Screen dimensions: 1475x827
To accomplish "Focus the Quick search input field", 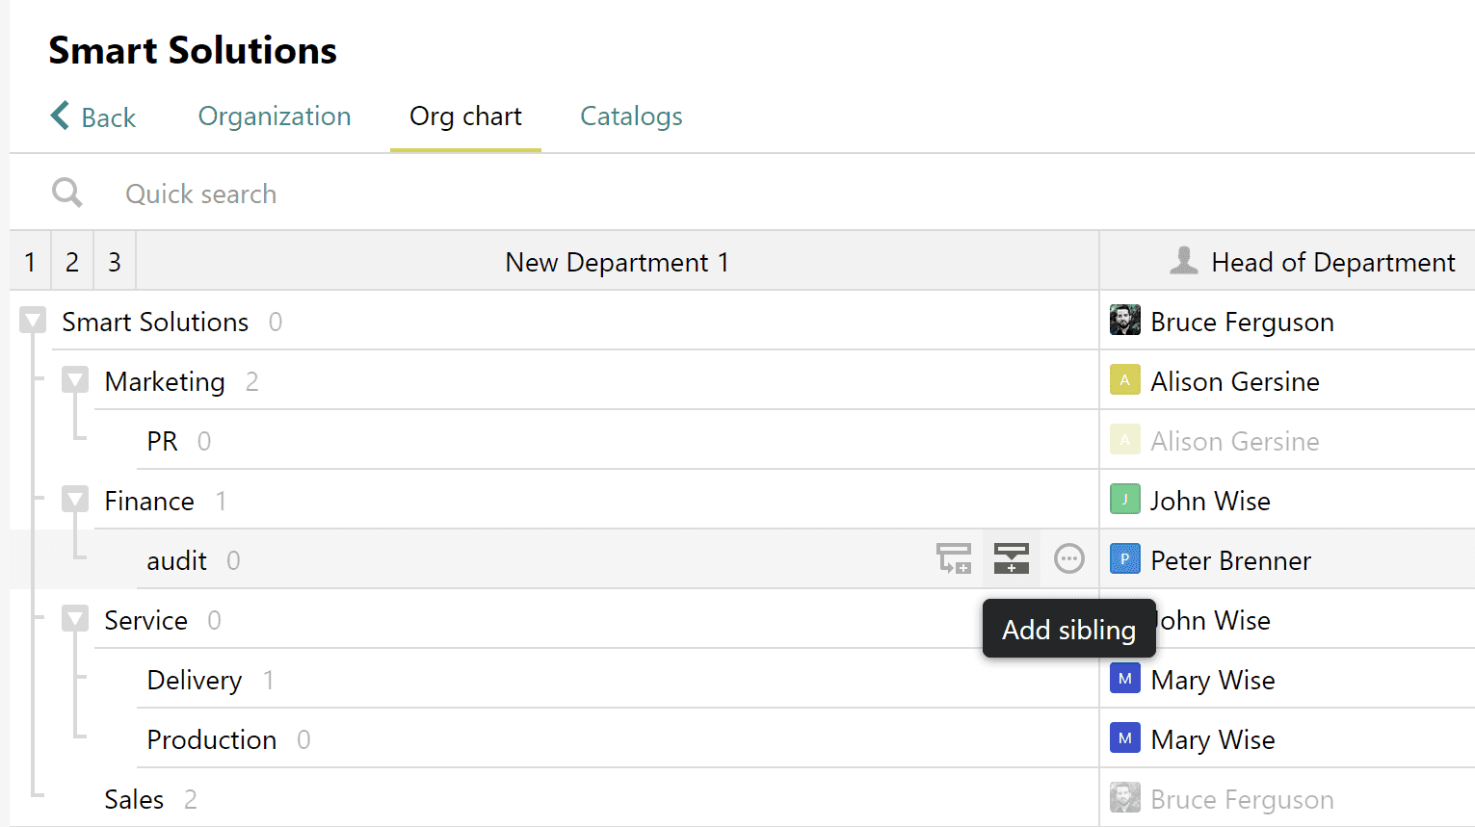I will [578, 194].
